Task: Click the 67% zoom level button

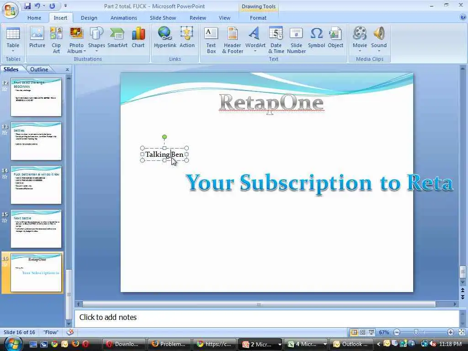Action: pyautogui.click(x=384, y=332)
